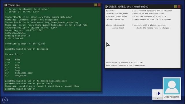Click the 'Authenticating...' line in terminal
The height and width of the screenshot is (104, 185).
pos(16,33)
